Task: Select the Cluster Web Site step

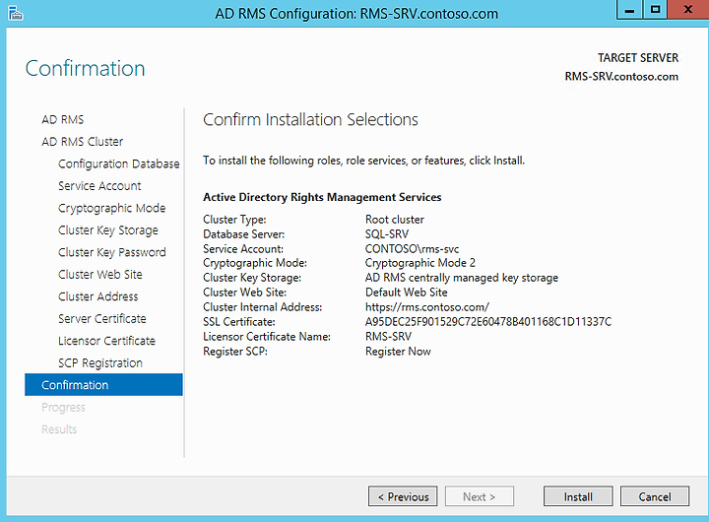Action: (x=100, y=275)
